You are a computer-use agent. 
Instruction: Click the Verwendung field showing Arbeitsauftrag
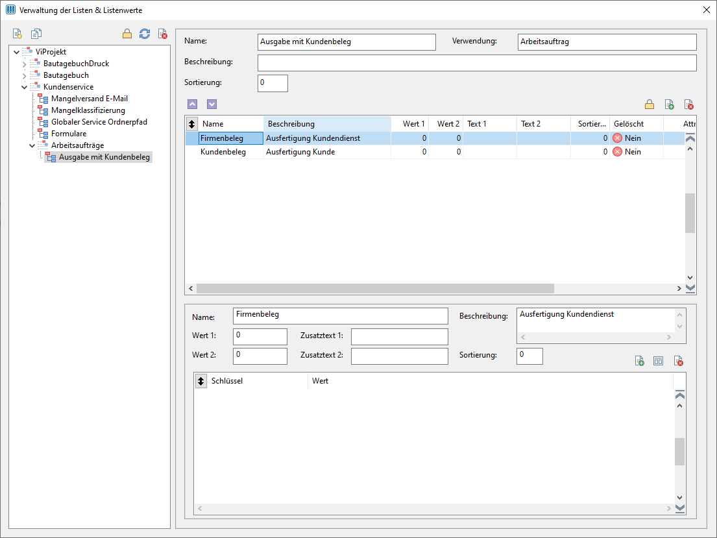(607, 42)
